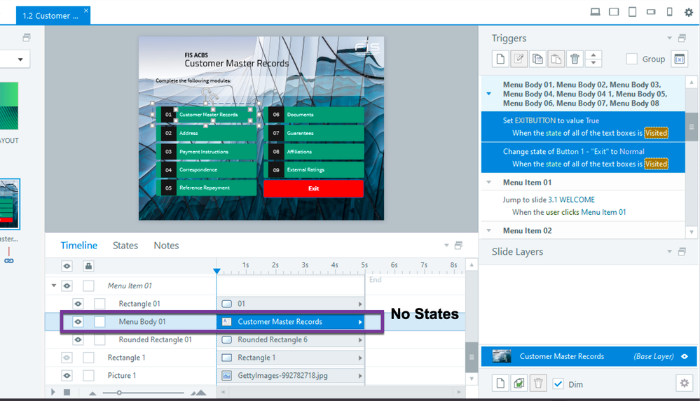700x401 pixels.
Task: Select Customer Master Records base layer
Action: [589, 356]
